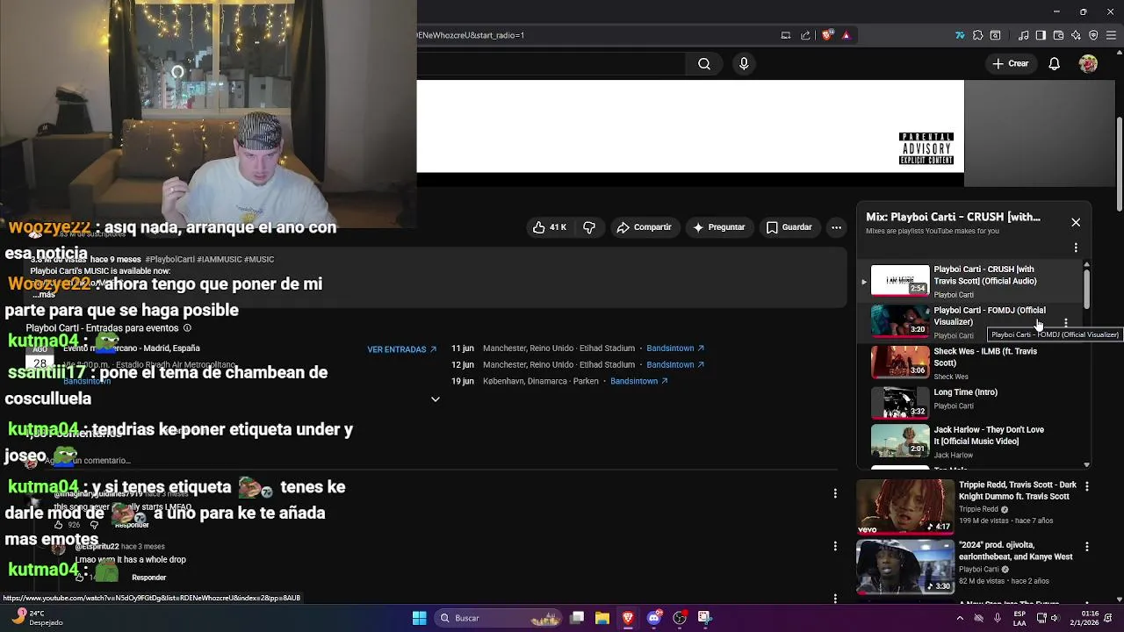1124x632 pixels.
Task: Open options for the top comment
Action: pos(835,493)
